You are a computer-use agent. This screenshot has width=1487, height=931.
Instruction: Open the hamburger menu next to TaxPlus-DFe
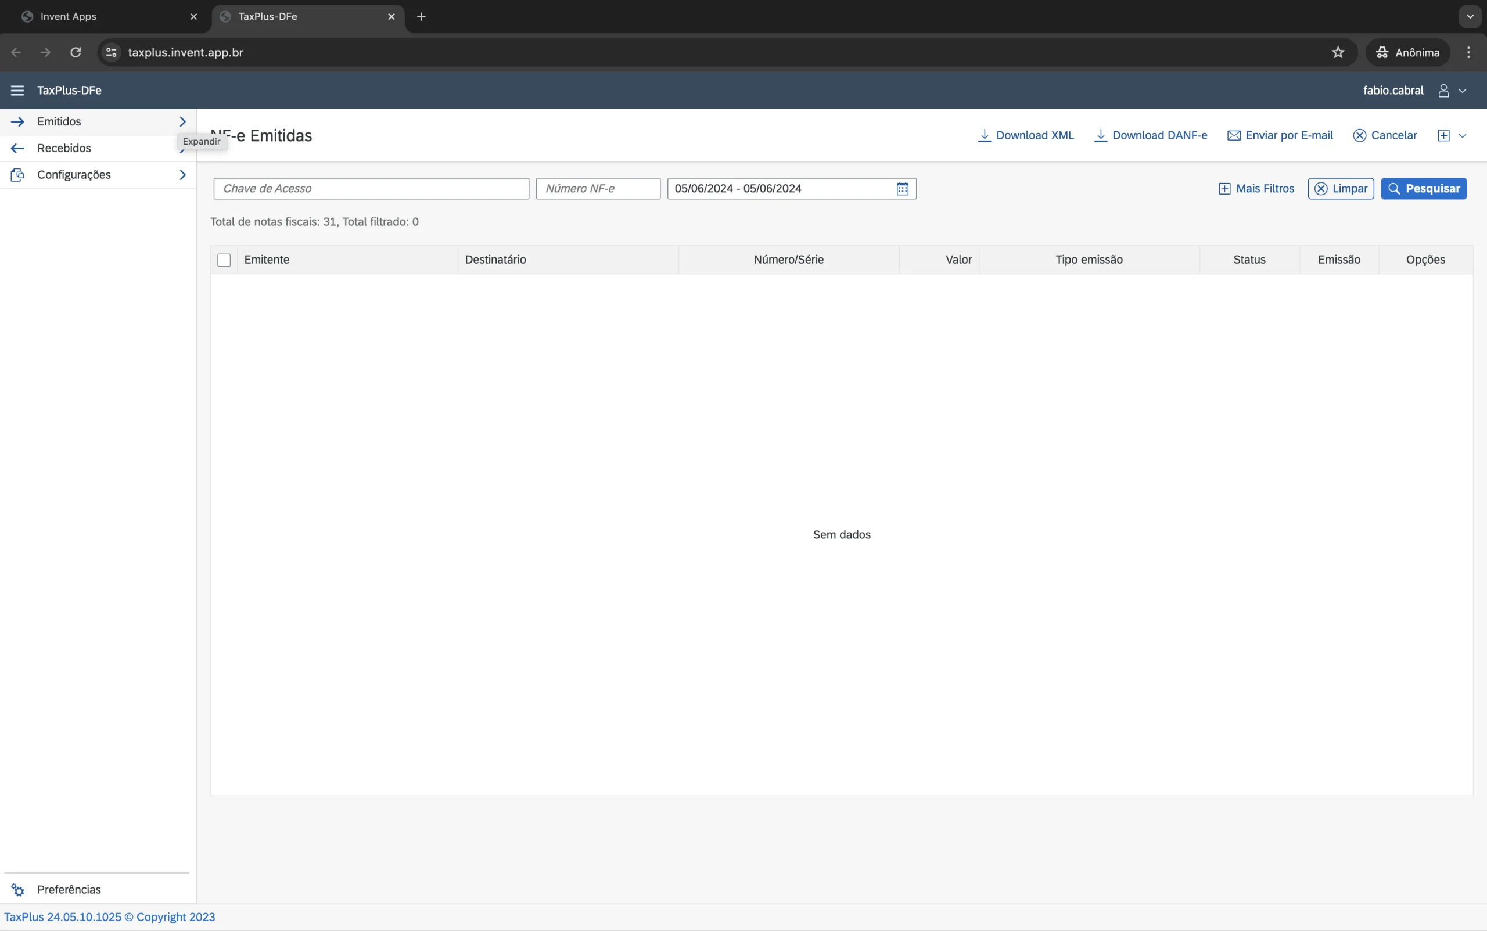[17, 90]
